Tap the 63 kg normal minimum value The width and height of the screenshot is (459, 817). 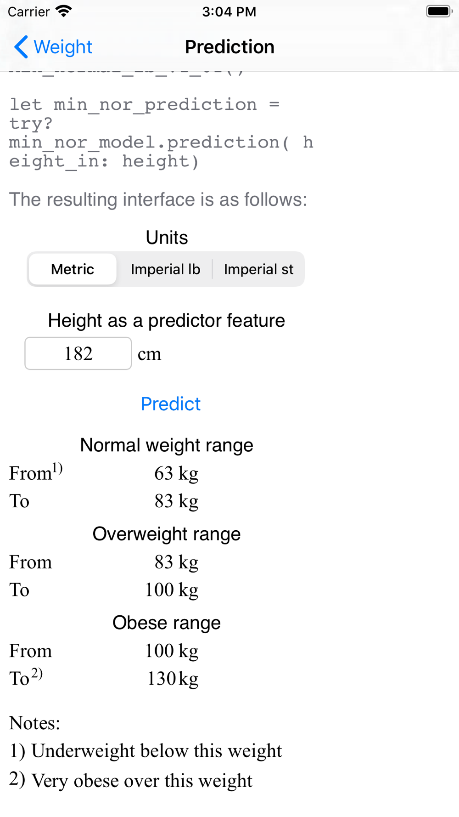[176, 473]
